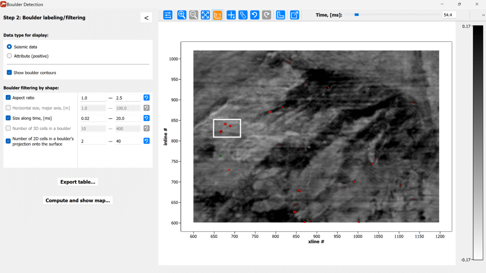
Task: Click the export view icon
Action: point(295,15)
